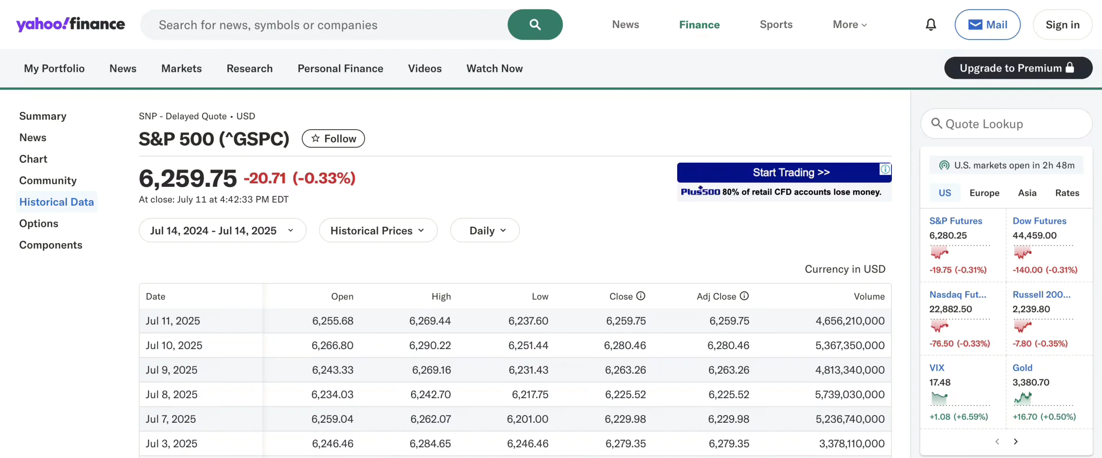Go to next market cards page
1102x458 pixels.
(x=1016, y=441)
